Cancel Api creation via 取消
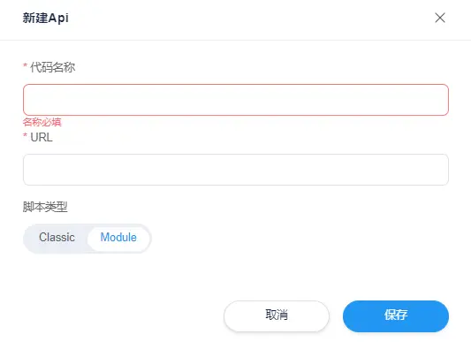The width and height of the screenshot is (471, 342). 277,315
